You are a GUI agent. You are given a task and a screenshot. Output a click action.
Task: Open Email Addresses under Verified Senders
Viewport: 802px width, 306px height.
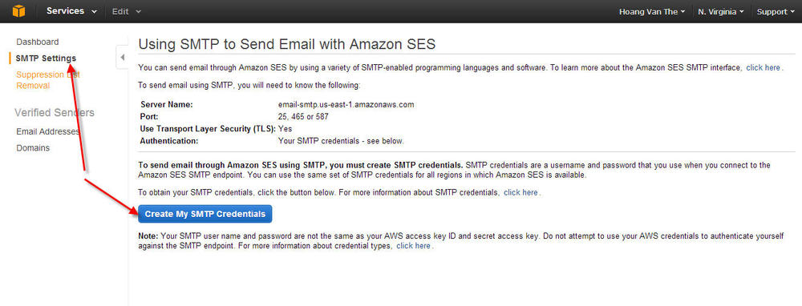(x=47, y=132)
